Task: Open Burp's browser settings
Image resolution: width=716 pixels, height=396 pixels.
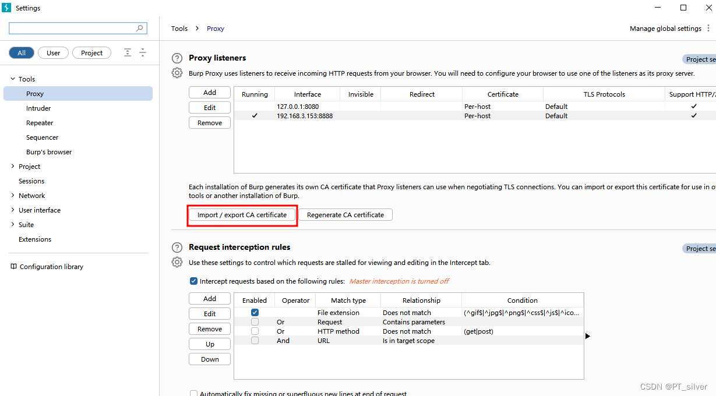Action: point(49,152)
